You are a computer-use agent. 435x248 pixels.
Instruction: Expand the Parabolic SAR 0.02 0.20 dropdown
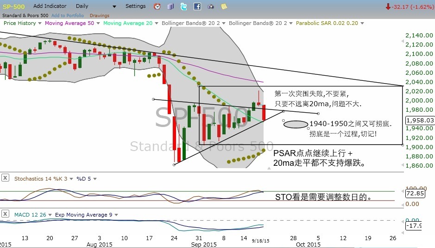click(x=362, y=23)
